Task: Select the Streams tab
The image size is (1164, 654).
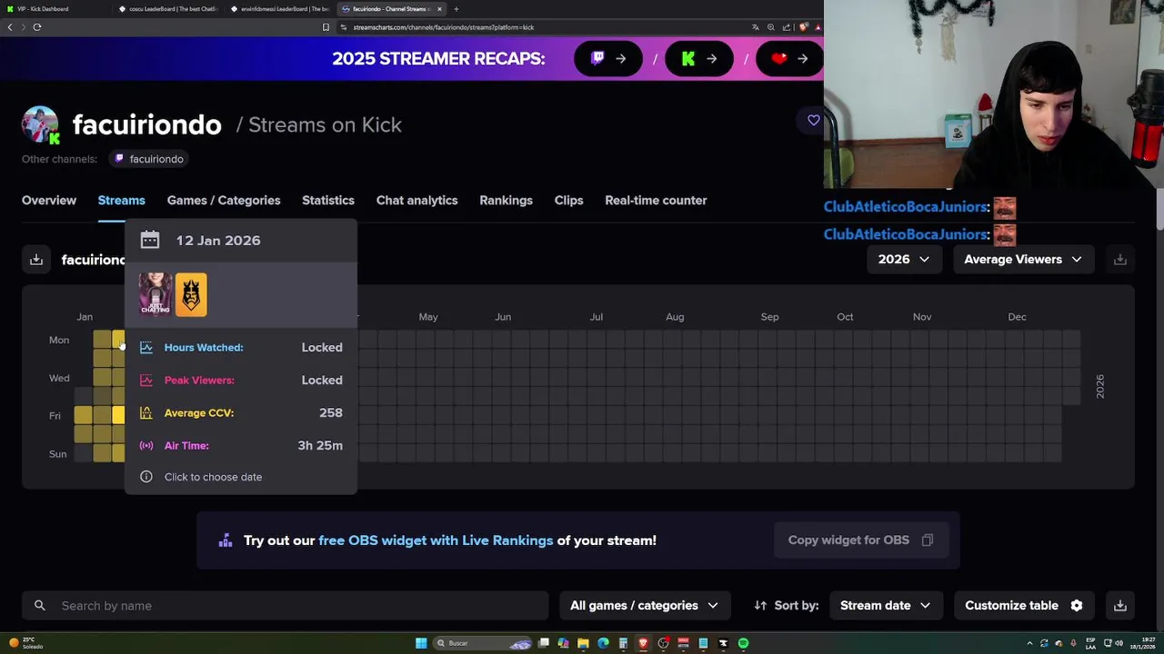Action: (122, 200)
